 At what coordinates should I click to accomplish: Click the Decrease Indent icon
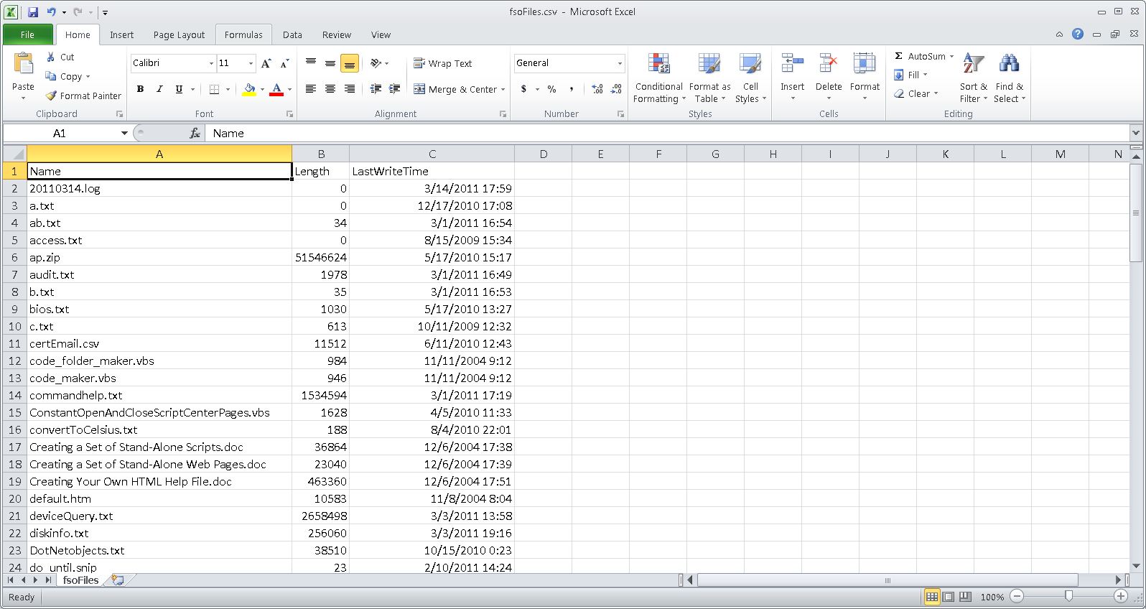pos(376,89)
